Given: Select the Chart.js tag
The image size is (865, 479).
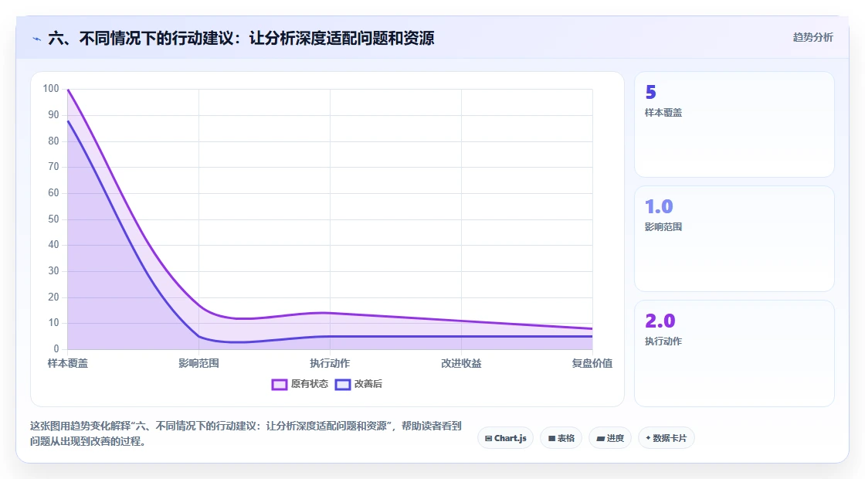Looking at the screenshot, I should 505,438.
